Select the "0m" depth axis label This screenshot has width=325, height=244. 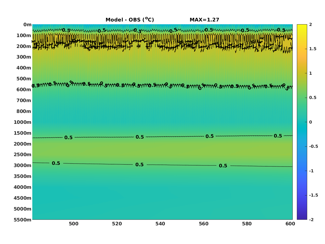coord(27,25)
